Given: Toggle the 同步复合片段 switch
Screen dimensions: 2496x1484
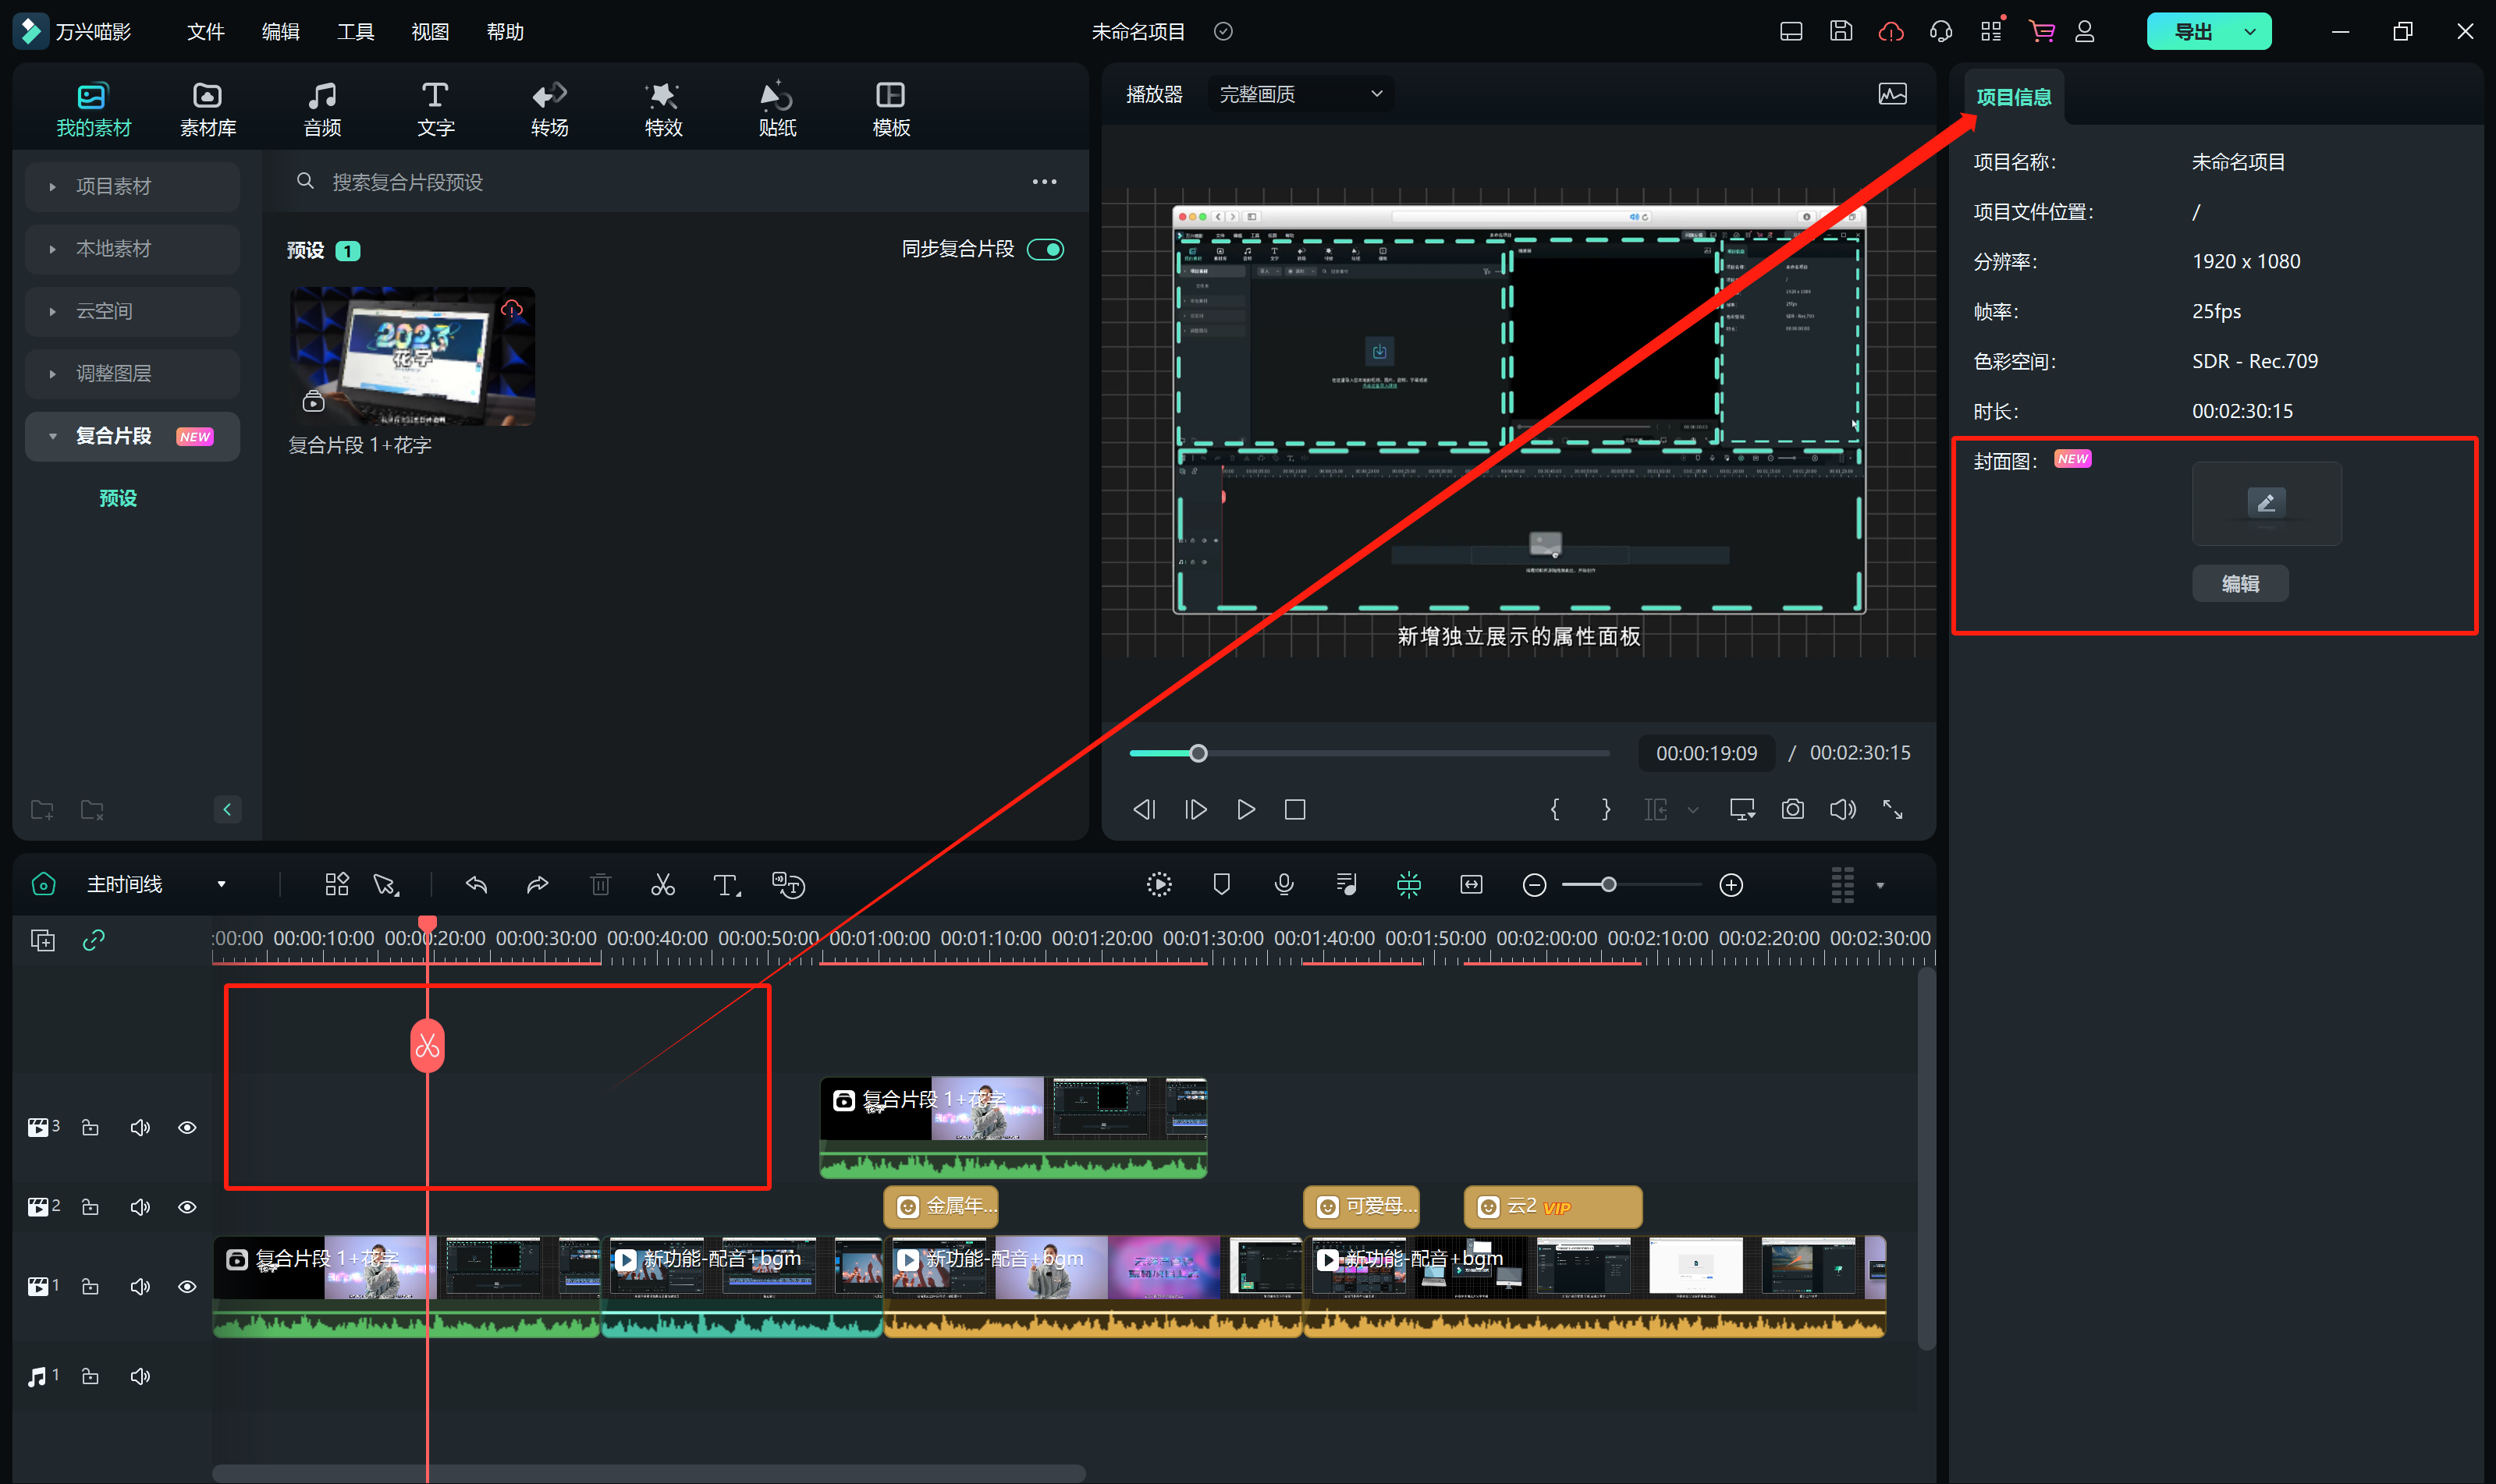Looking at the screenshot, I should [x=1046, y=250].
